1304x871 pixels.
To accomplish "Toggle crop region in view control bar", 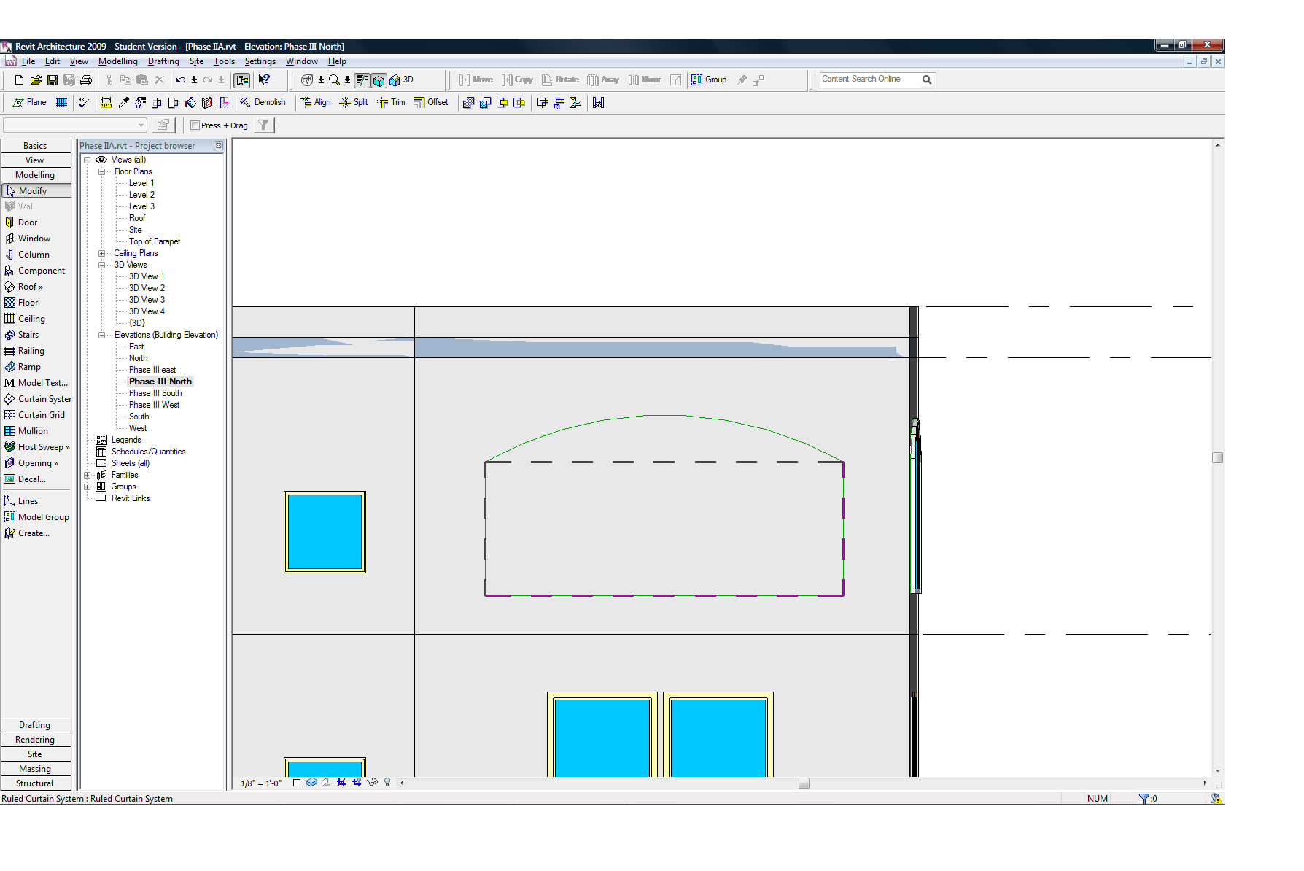I will pos(341,783).
